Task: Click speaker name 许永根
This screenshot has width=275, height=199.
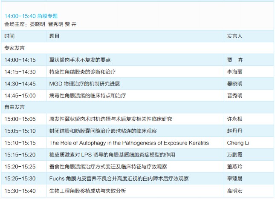Action: pos(235,119)
